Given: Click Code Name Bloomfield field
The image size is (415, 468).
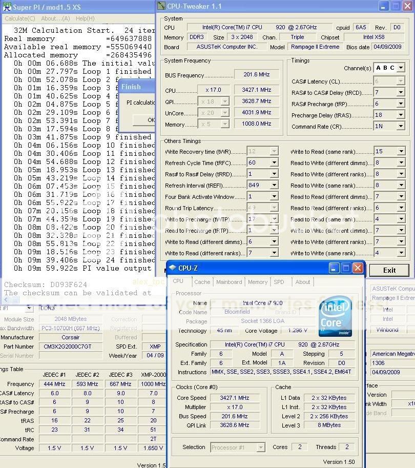Looking at the screenshot, I should [x=237, y=312].
